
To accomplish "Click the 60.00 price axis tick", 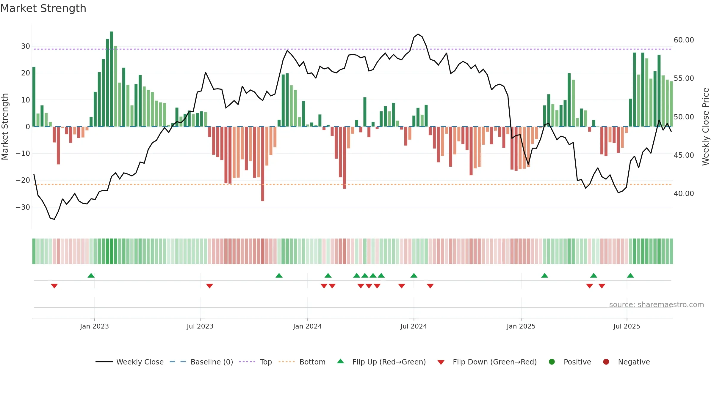I will coord(684,40).
